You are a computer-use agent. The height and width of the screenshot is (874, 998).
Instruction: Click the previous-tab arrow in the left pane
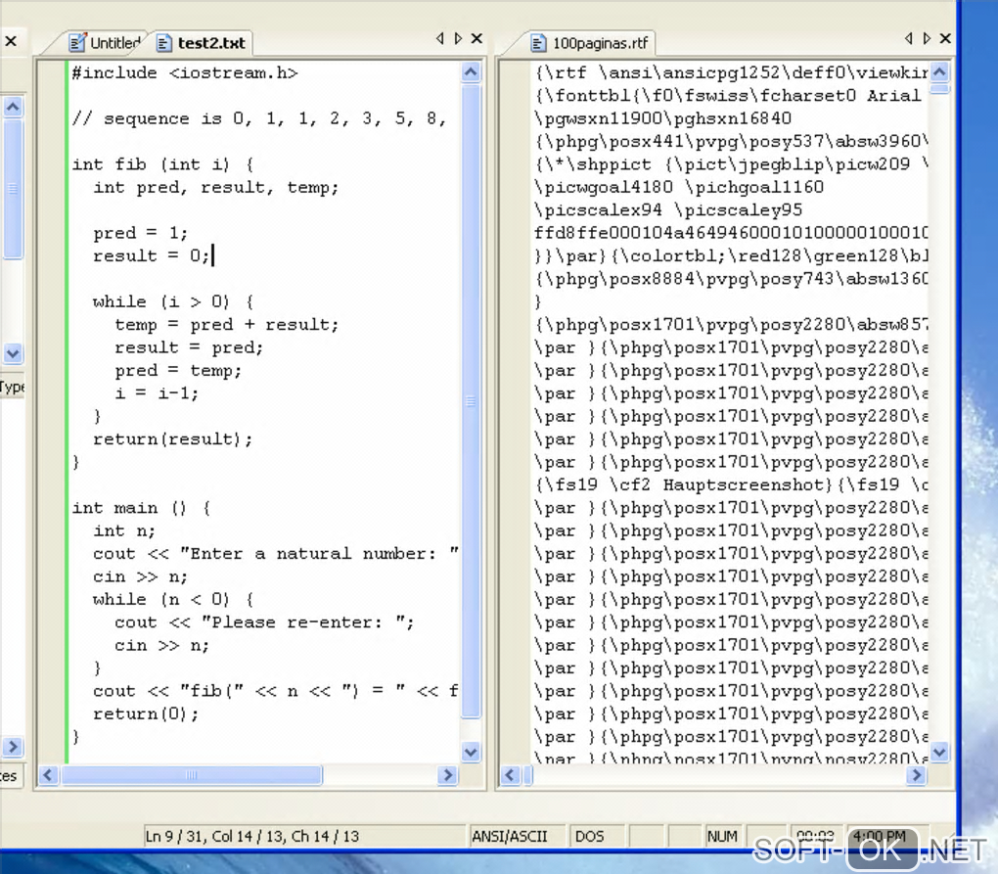pos(440,38)
